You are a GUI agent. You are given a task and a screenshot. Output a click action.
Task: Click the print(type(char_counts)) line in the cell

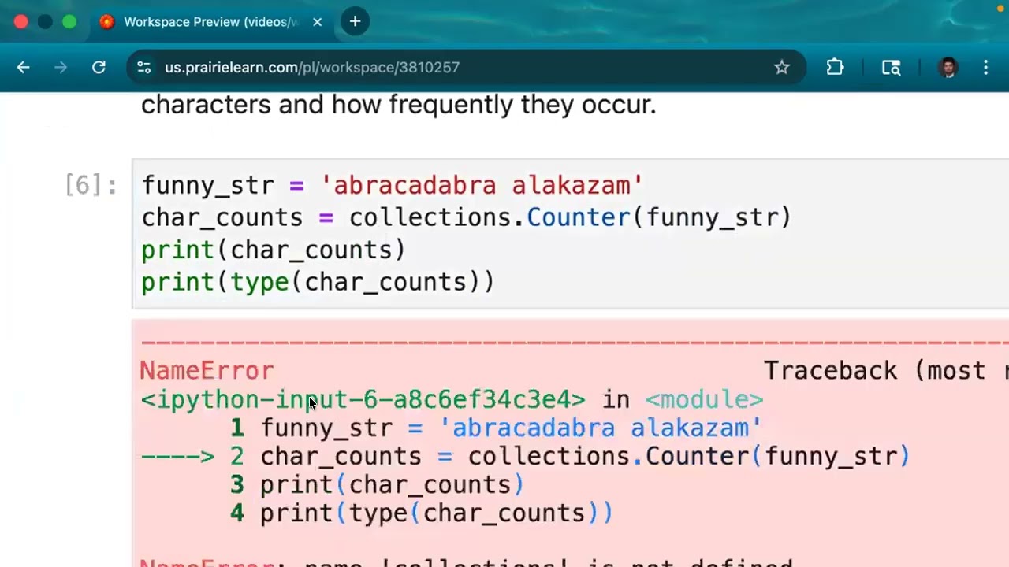pos(318,283)
